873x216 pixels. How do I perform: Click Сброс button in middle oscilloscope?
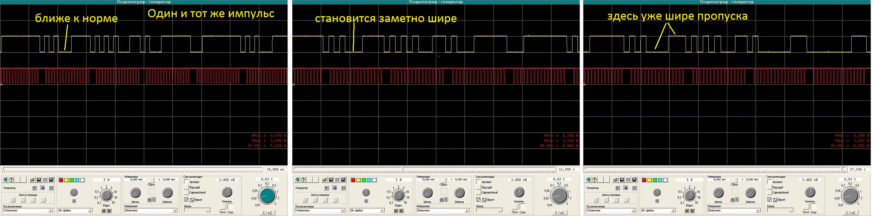tap(444, 181)
